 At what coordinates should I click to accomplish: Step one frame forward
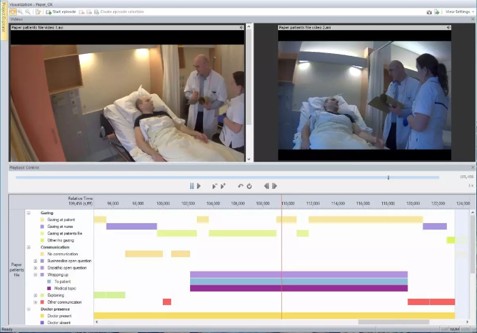click(275, 186)
